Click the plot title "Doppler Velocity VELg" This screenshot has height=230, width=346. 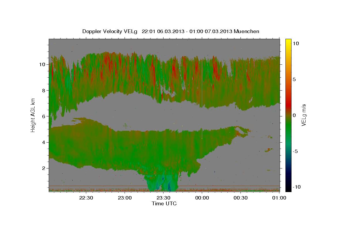tap(110, 31)
